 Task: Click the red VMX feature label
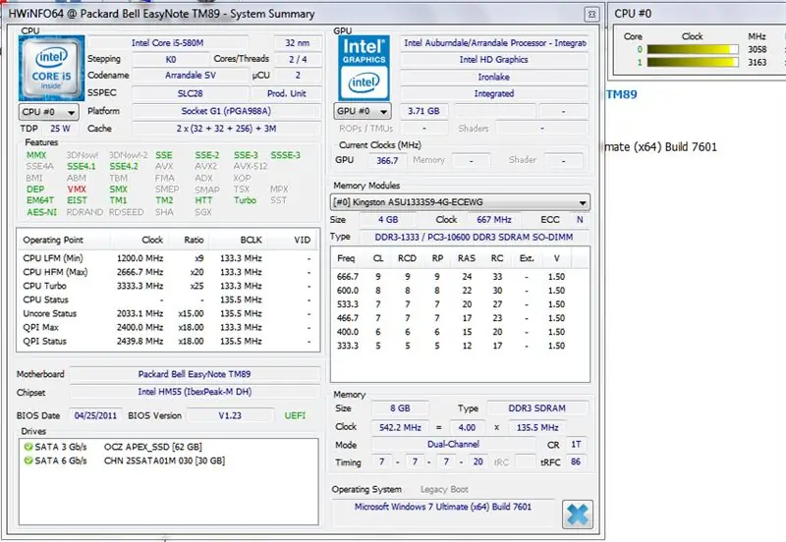77,190
